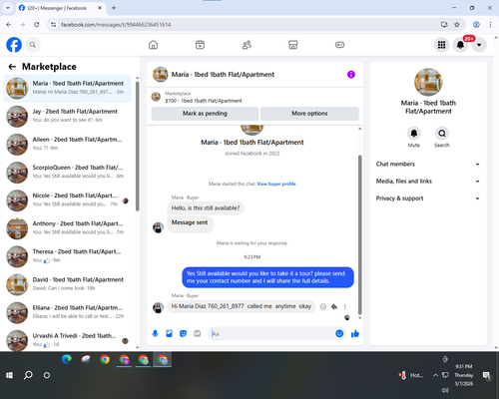This screenshot has width=499, height=399.
Task: Open Chrome's three-dot menu
Action: pyautogui.click(x=490, y=25)
